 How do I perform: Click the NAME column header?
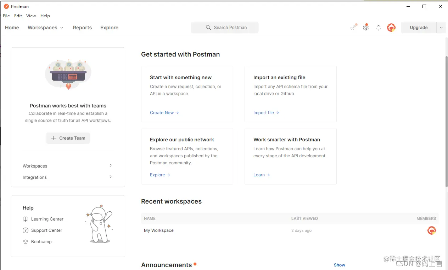(150, 218)
